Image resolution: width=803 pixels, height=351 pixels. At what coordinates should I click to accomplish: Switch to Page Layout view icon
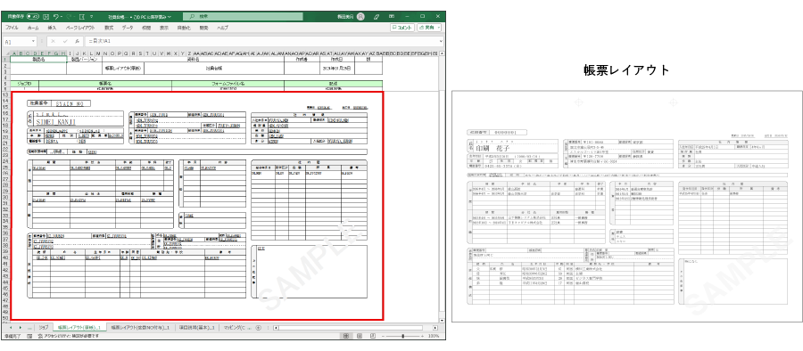359,336
